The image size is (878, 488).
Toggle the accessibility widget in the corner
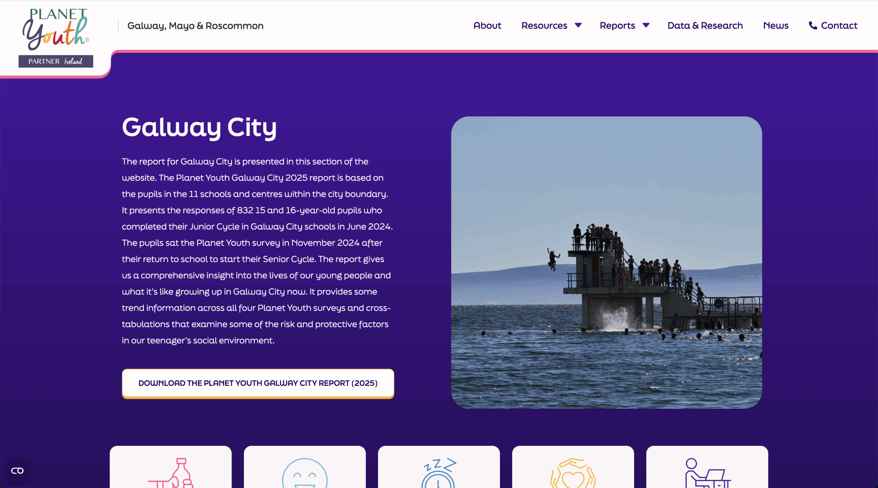point(18,470)
